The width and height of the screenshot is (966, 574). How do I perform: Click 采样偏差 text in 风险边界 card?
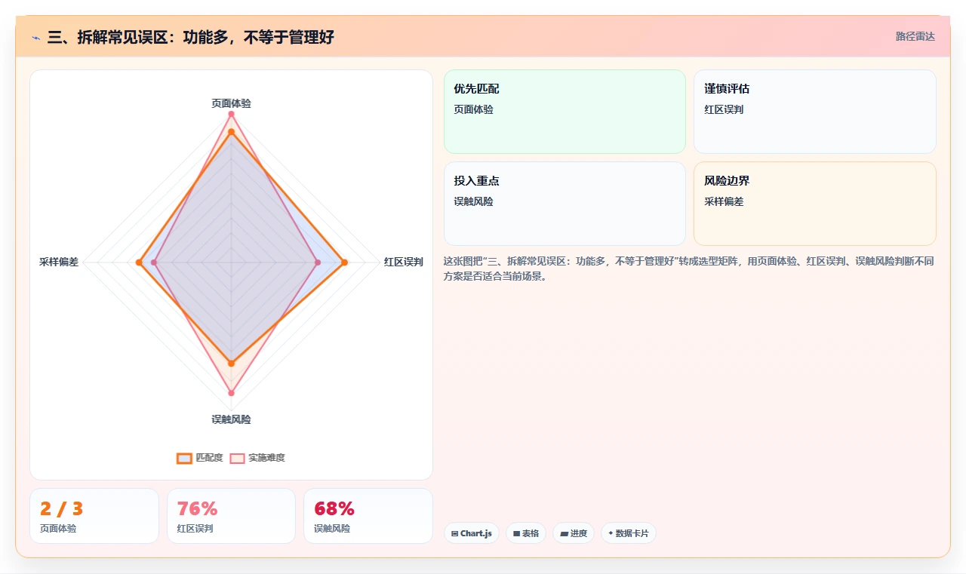pyautogui.click(x=724, y=201)
